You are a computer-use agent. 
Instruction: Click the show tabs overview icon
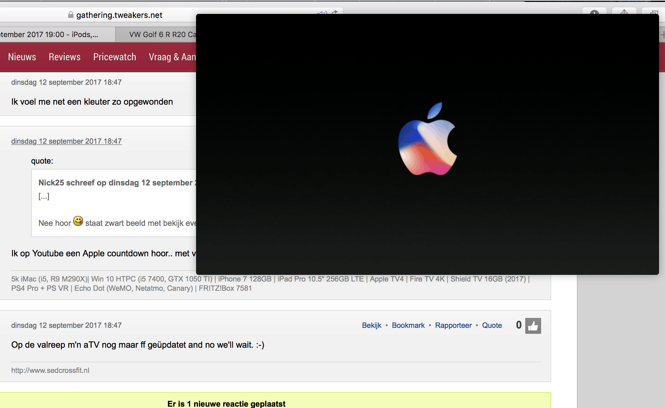tap(654, 13)
